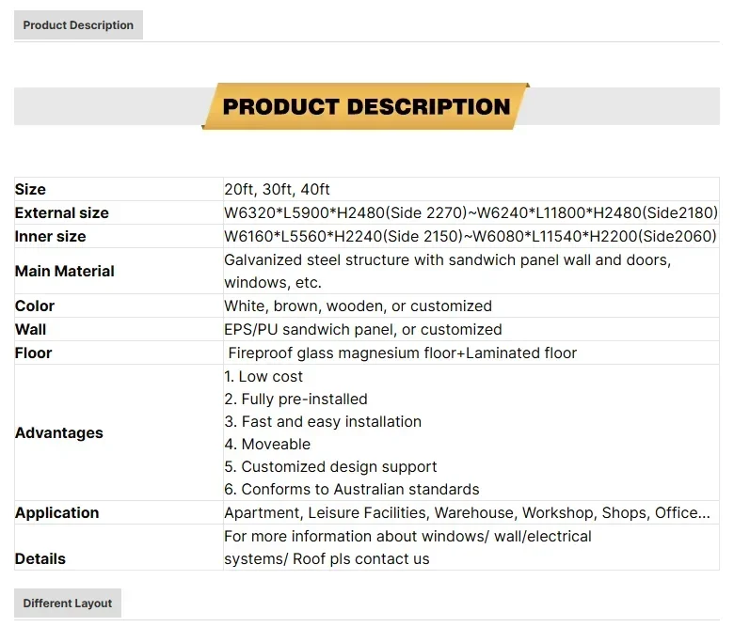This screenshot has width=750, height=627.
Task: Switch to the Different Layout tab
Action: [x=68, y=603]
